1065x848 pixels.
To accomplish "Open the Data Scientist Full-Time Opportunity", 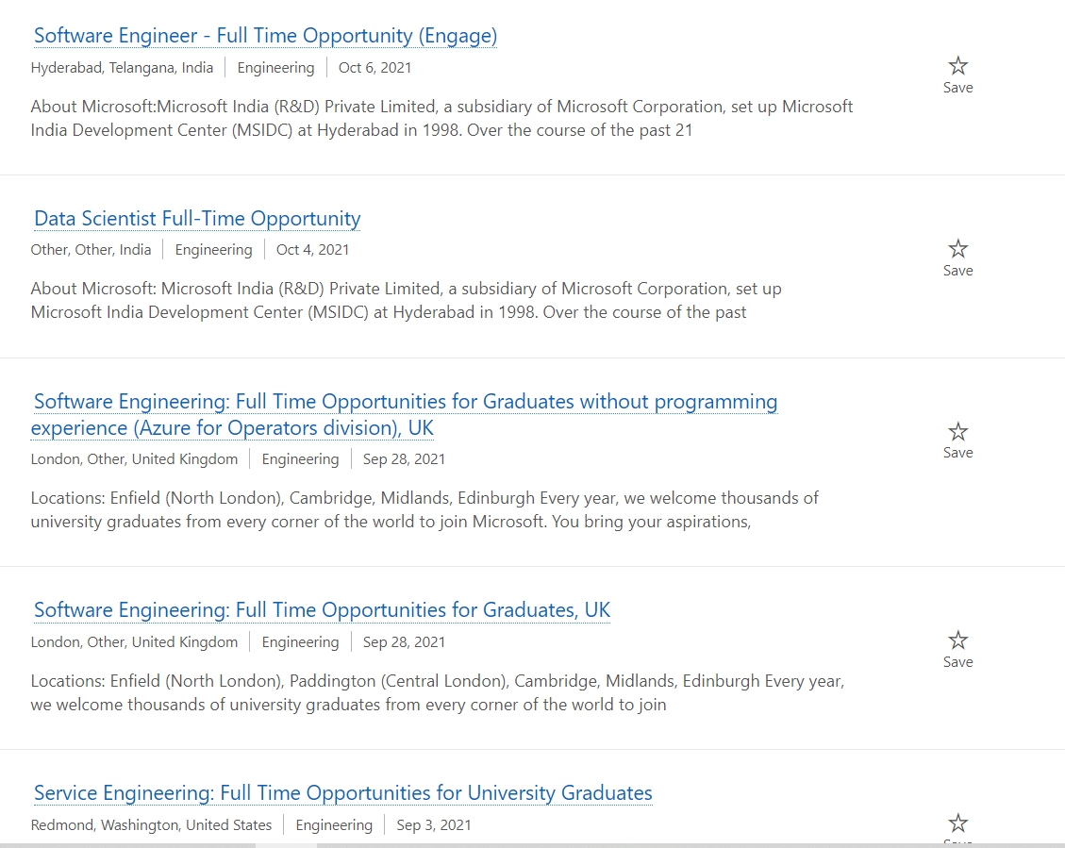I will click(196, 218).
